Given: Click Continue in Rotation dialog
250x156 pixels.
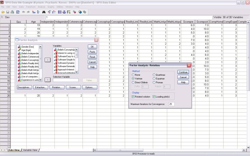Looking at the screenshot, I should 183,72.
